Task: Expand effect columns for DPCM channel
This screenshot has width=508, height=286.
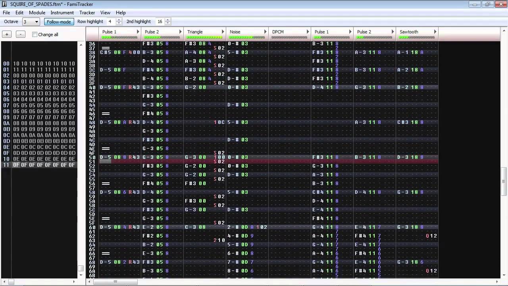Action: [x=308, y=32]
